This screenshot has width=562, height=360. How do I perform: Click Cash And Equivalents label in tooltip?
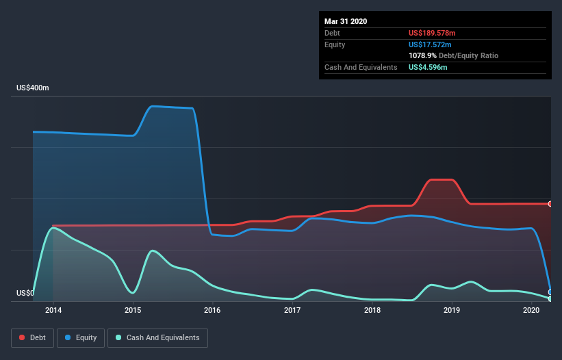tap(361, 67)
